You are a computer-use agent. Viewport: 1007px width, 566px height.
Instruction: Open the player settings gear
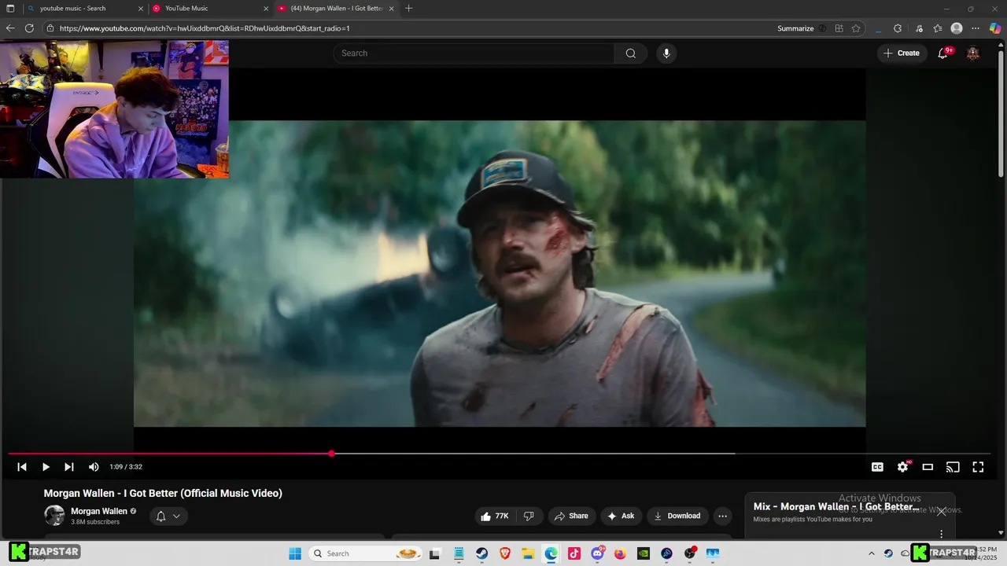[x=902, y=467]
